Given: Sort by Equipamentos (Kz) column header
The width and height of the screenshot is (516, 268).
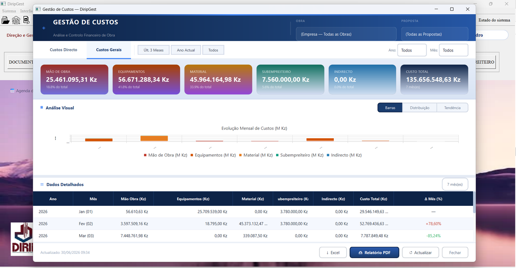Looking at the screenshot, I should pyautogui.click(x=193, y=199).
